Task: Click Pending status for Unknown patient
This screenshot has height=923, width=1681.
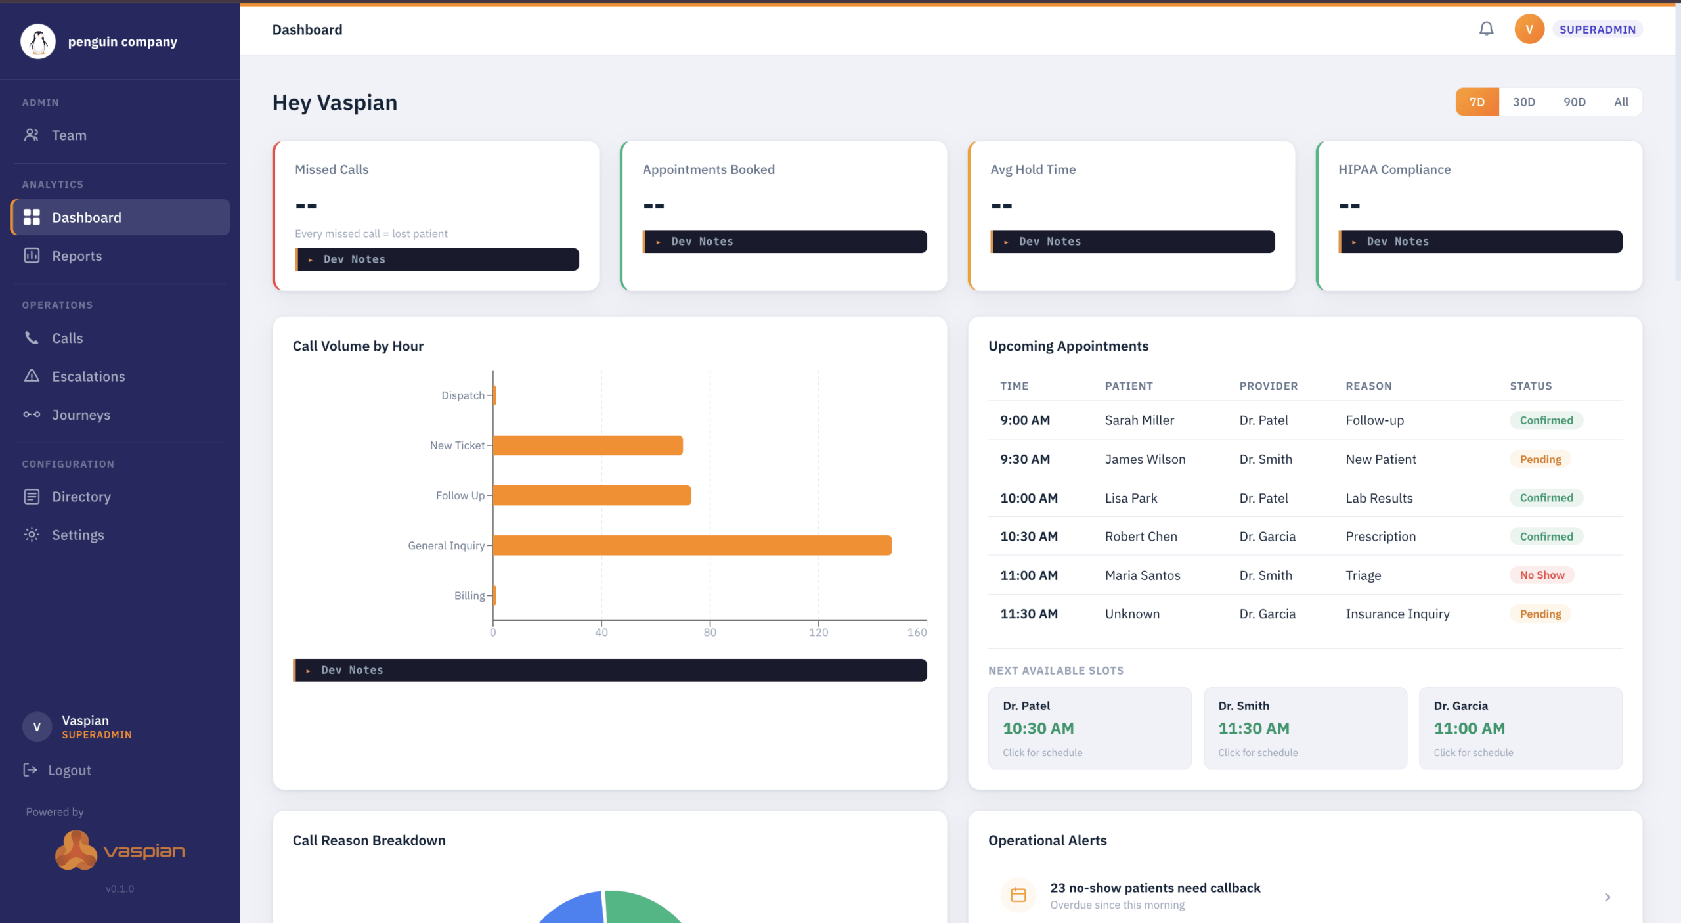Action: 1540,614
